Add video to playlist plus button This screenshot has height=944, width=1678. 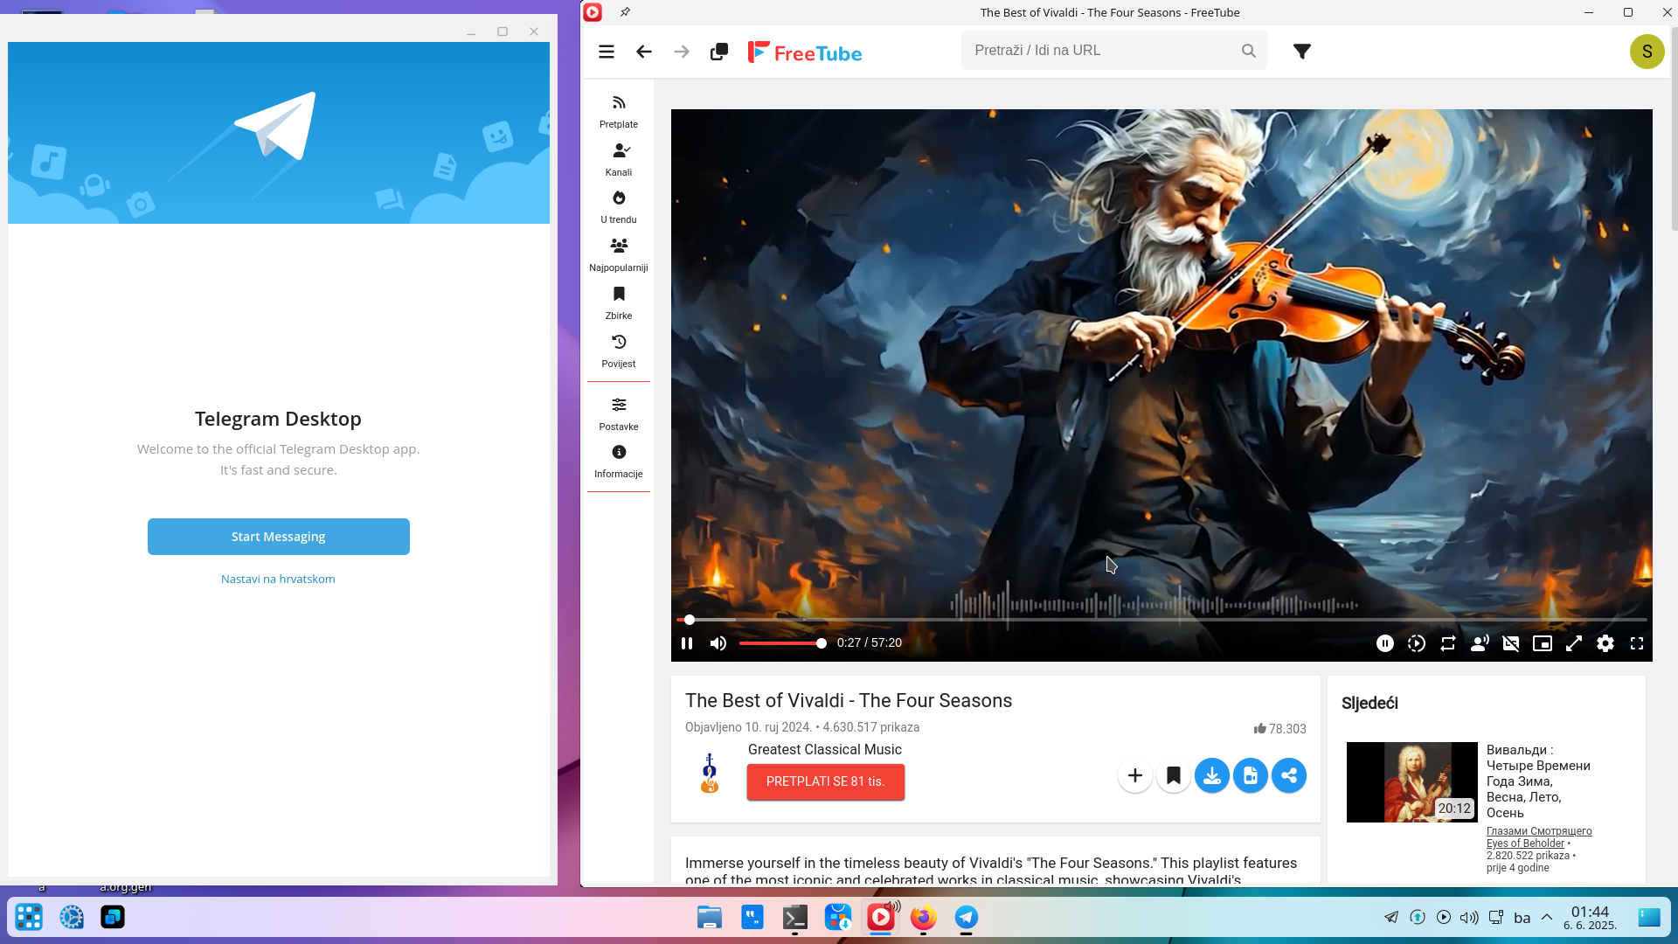(x=1135, y=775)
